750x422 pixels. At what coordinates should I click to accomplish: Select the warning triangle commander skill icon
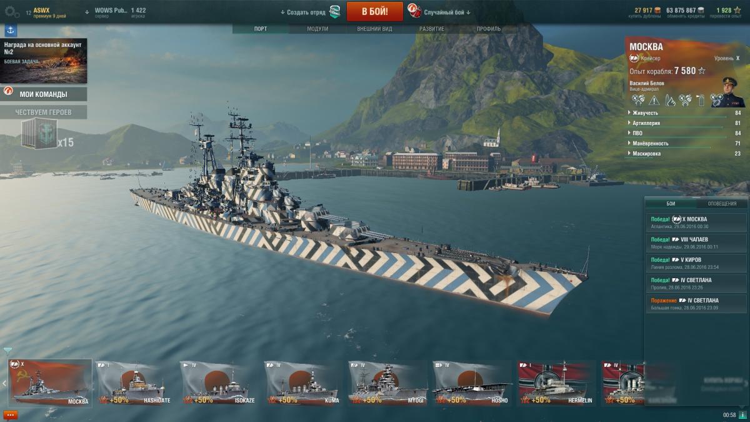(x=654, y=100)
